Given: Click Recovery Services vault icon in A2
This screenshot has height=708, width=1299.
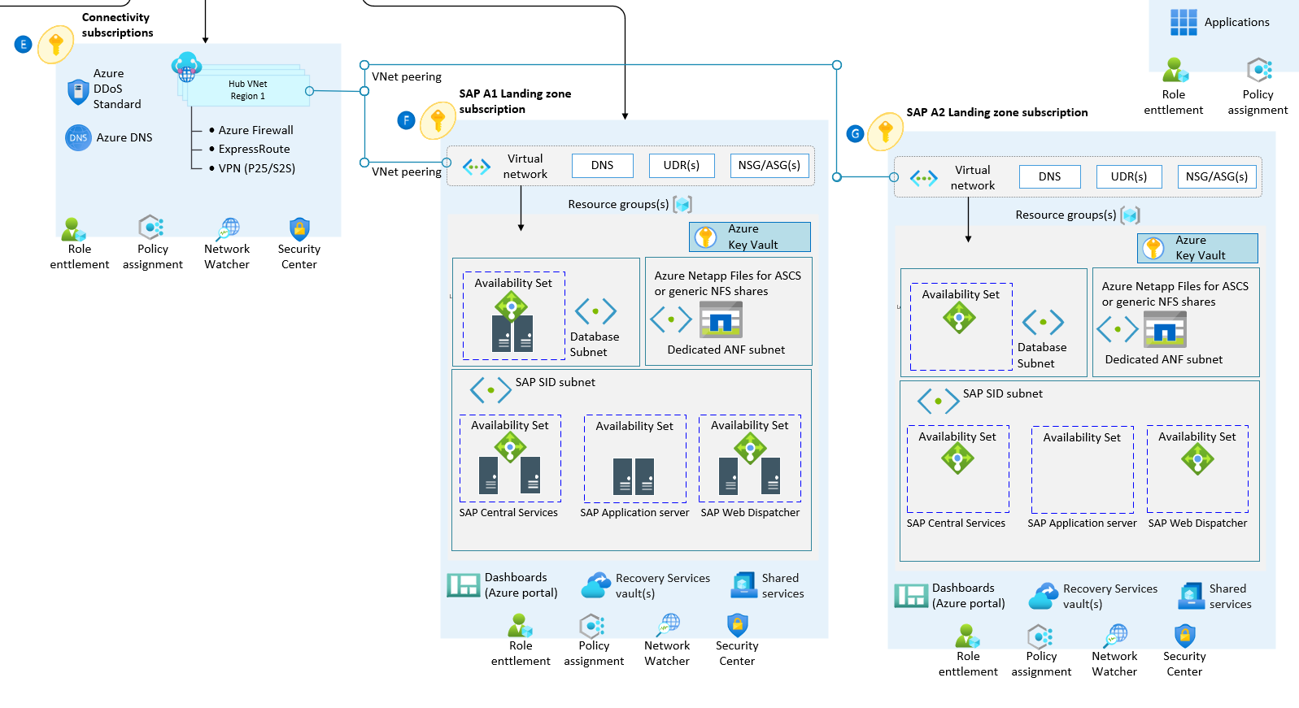Looking at the screenshot, I should point(1044,596).
